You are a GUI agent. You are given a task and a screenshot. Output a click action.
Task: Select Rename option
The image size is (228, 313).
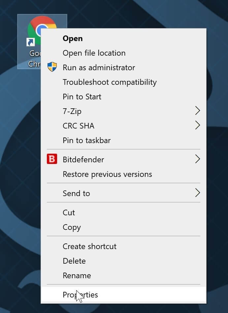77,276
